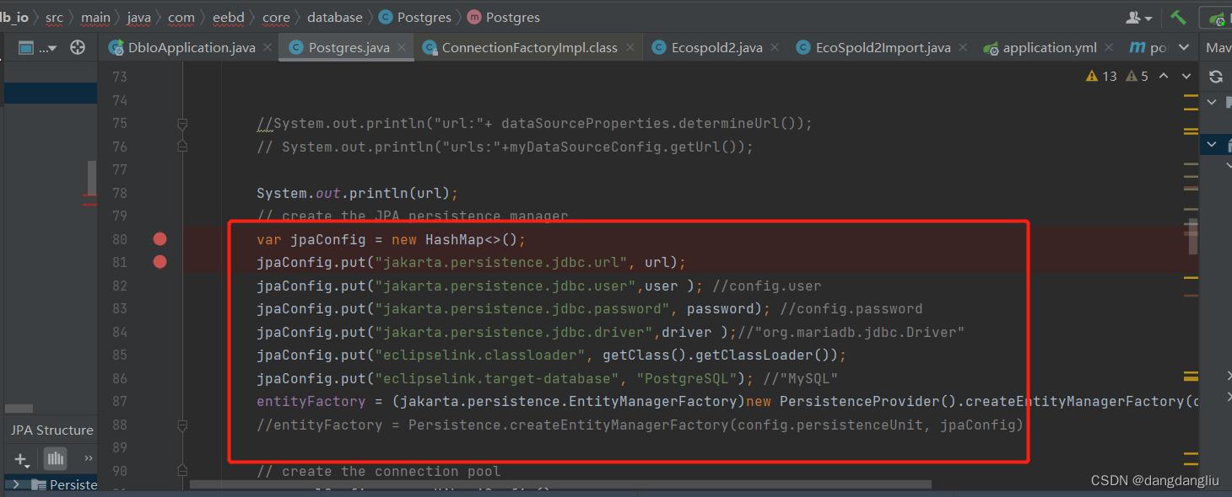Click the core breadcrumb

pyautogui.click(x=276, y=17)
